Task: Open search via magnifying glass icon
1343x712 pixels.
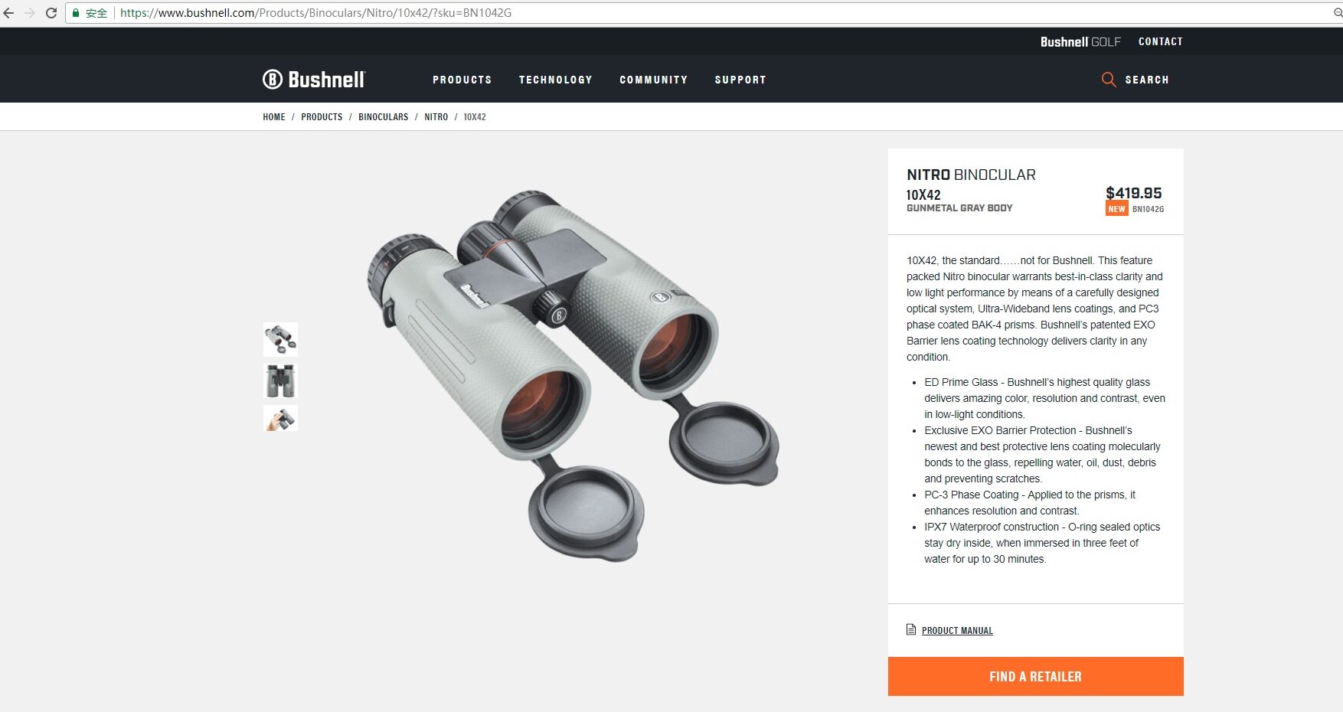Action: tap(1108, 80)
